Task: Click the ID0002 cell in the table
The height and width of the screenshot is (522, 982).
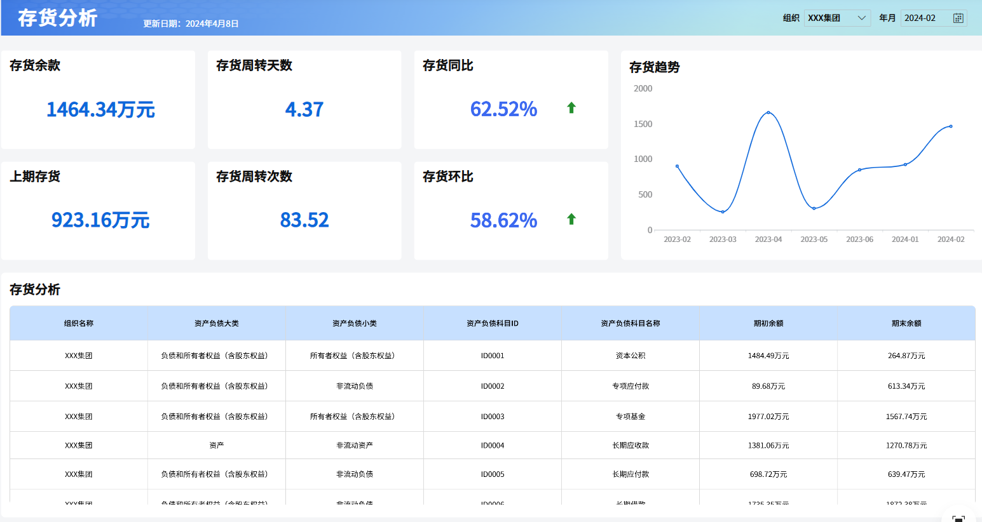Action: click(493, 386)
